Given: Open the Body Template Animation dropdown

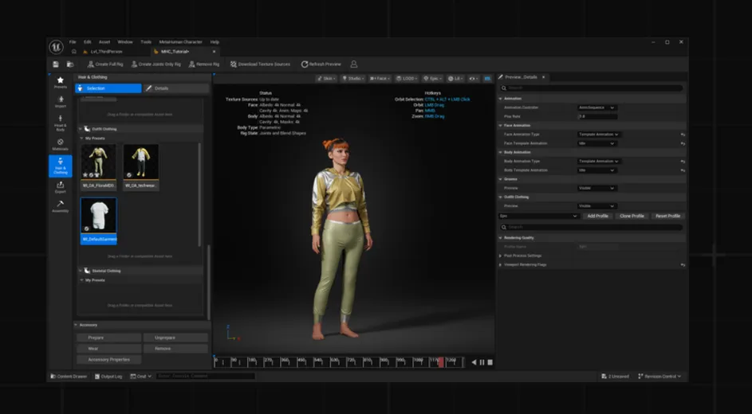Looking at the screenshot, I should point(596,170).
